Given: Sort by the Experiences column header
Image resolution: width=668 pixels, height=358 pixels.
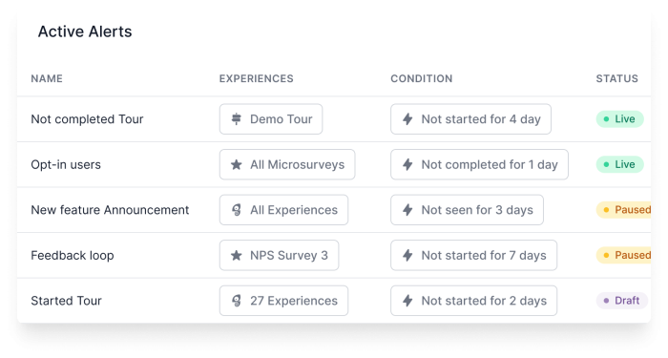Looking at the screenshot, I should pyautogui.click(x=257, y=78).
